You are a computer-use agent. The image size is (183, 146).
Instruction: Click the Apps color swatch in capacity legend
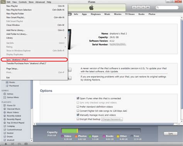click(x=90, y=136)
